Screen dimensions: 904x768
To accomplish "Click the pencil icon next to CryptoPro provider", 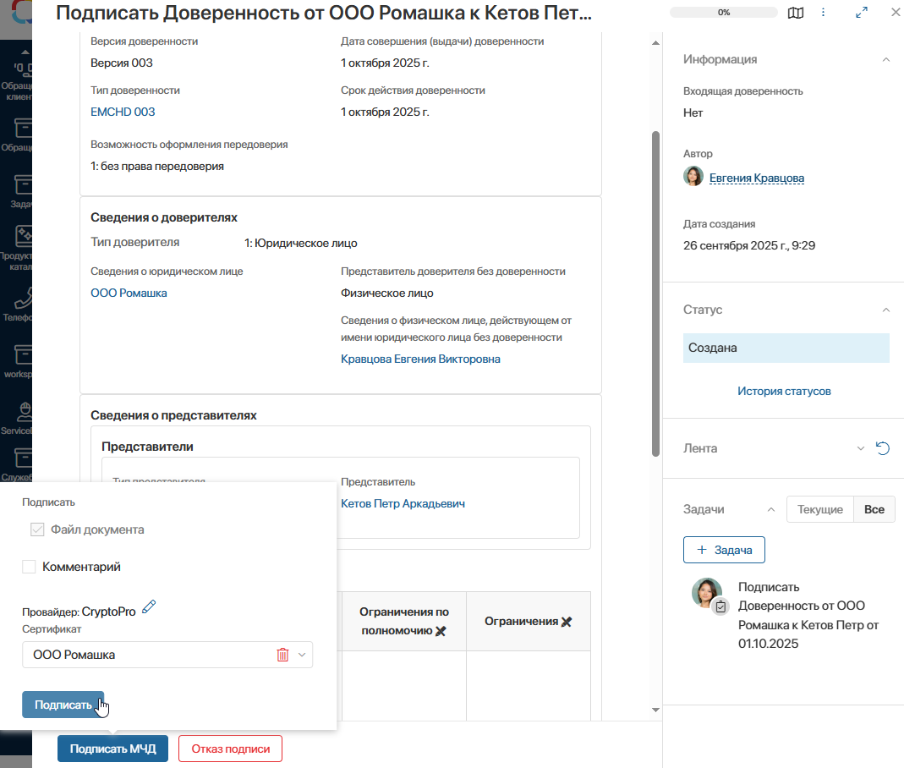I will click(149, 606).
